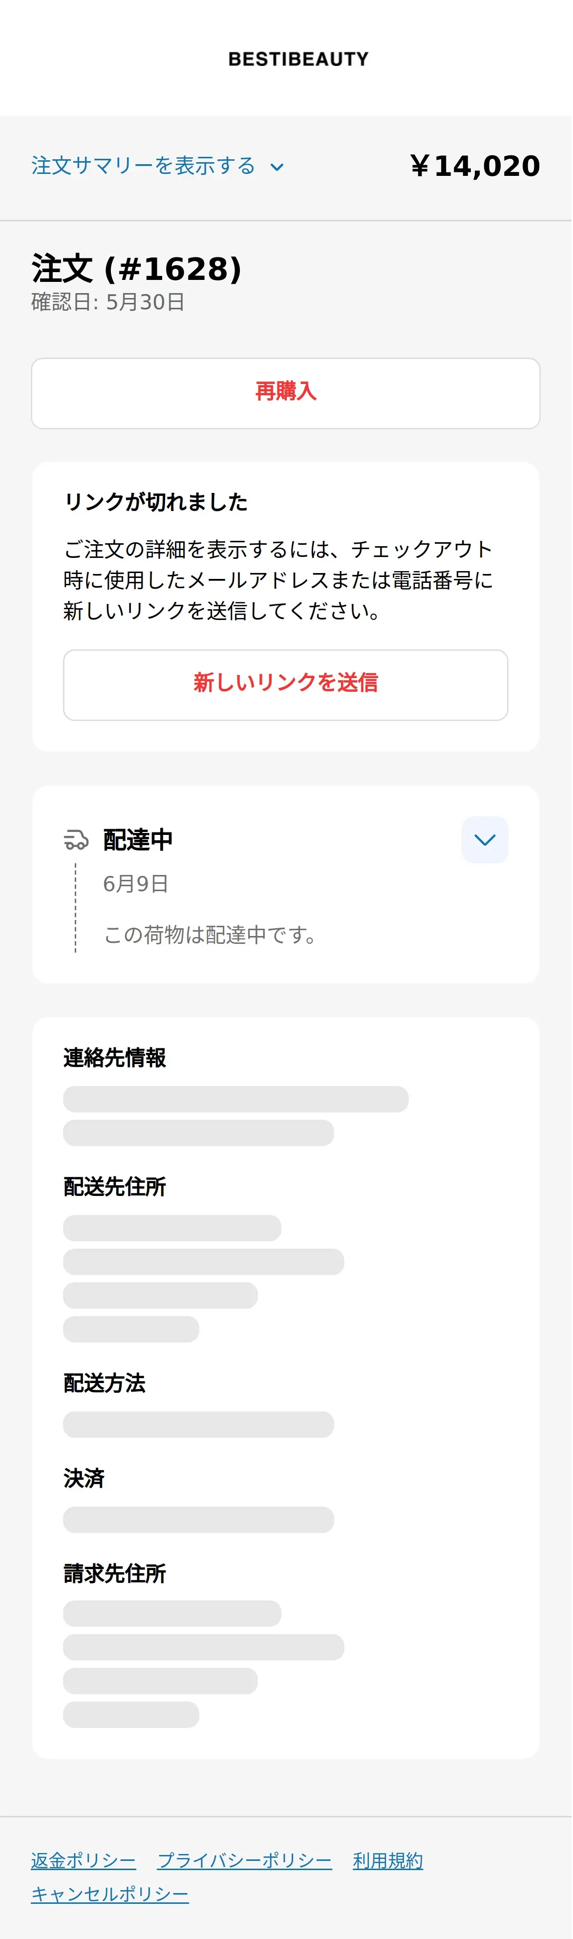Click the 配送先住所 section heading

115,1186
